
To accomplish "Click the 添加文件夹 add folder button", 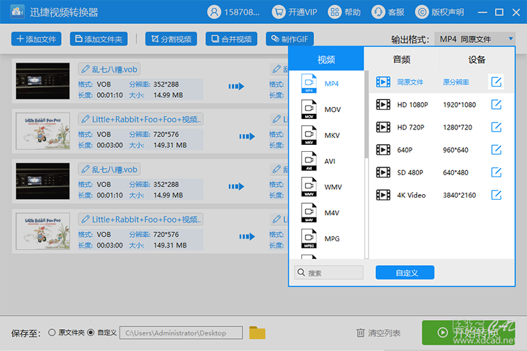I will tap(98, 39).
